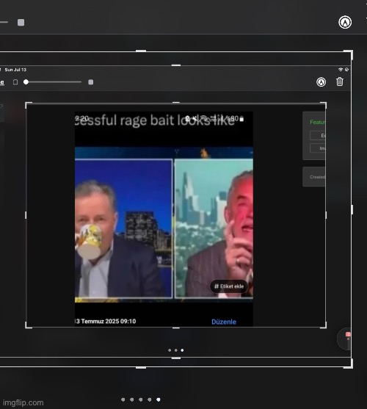Click the inner opacity slider knob
This screenshot has width=367, height=409.
[x=26, y=82]
